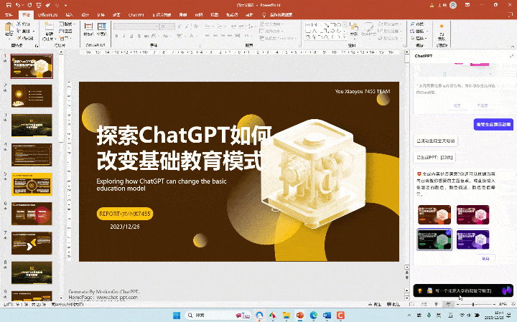Click the blue generate-animation chat button

(x=493, y=125)
